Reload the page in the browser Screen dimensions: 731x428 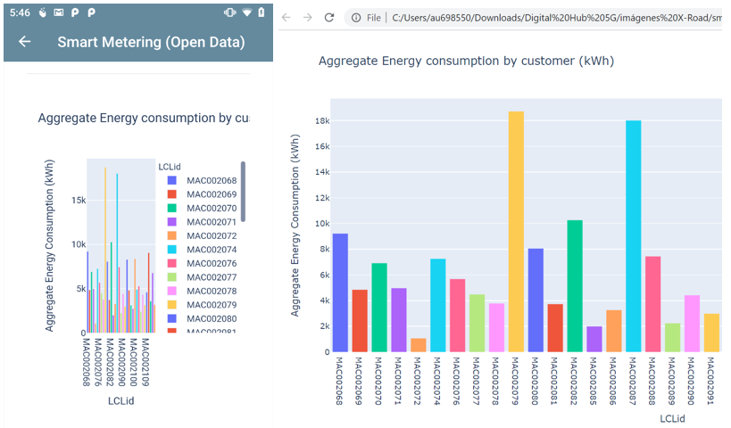click(329, 18)
